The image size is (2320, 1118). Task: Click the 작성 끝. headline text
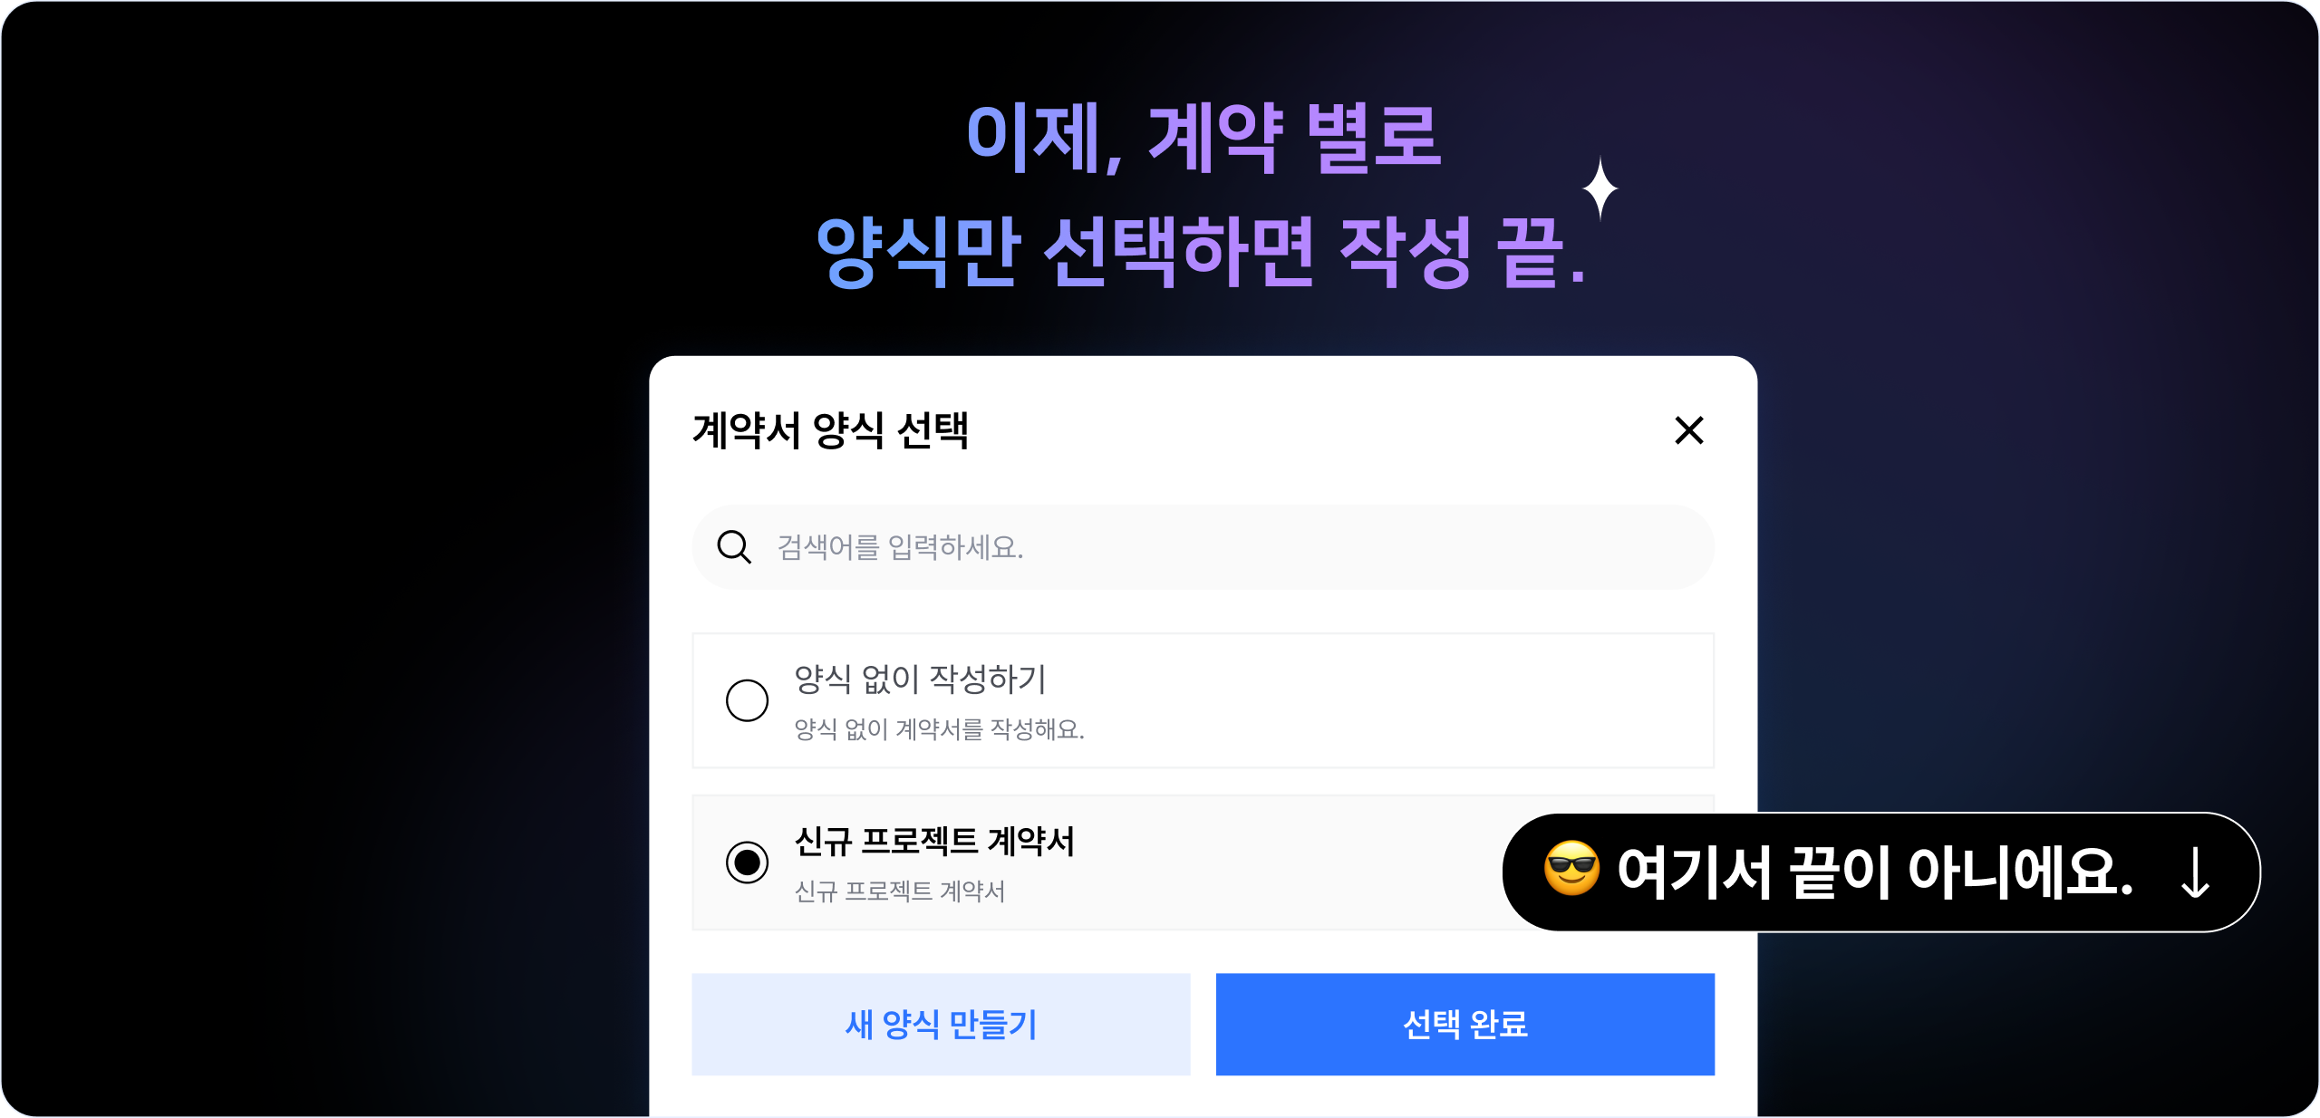1461,252
